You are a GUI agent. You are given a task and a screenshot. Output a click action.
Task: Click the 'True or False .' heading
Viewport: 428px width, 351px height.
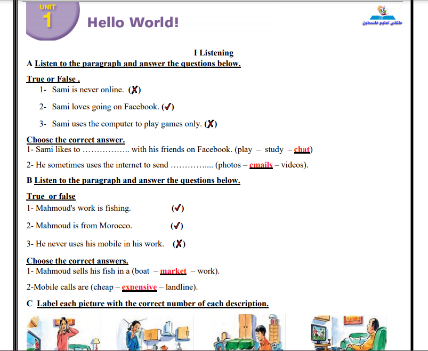click(53, 78)
